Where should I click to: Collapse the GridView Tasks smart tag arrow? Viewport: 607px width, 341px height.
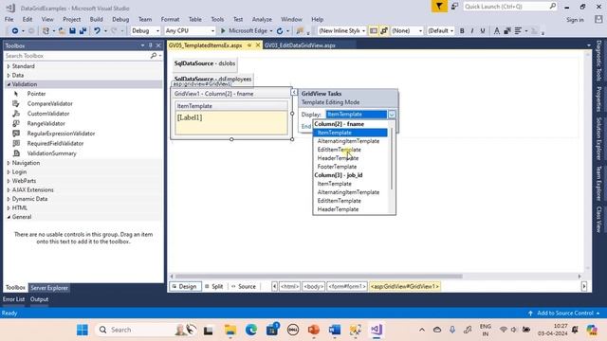click(294, 92)
